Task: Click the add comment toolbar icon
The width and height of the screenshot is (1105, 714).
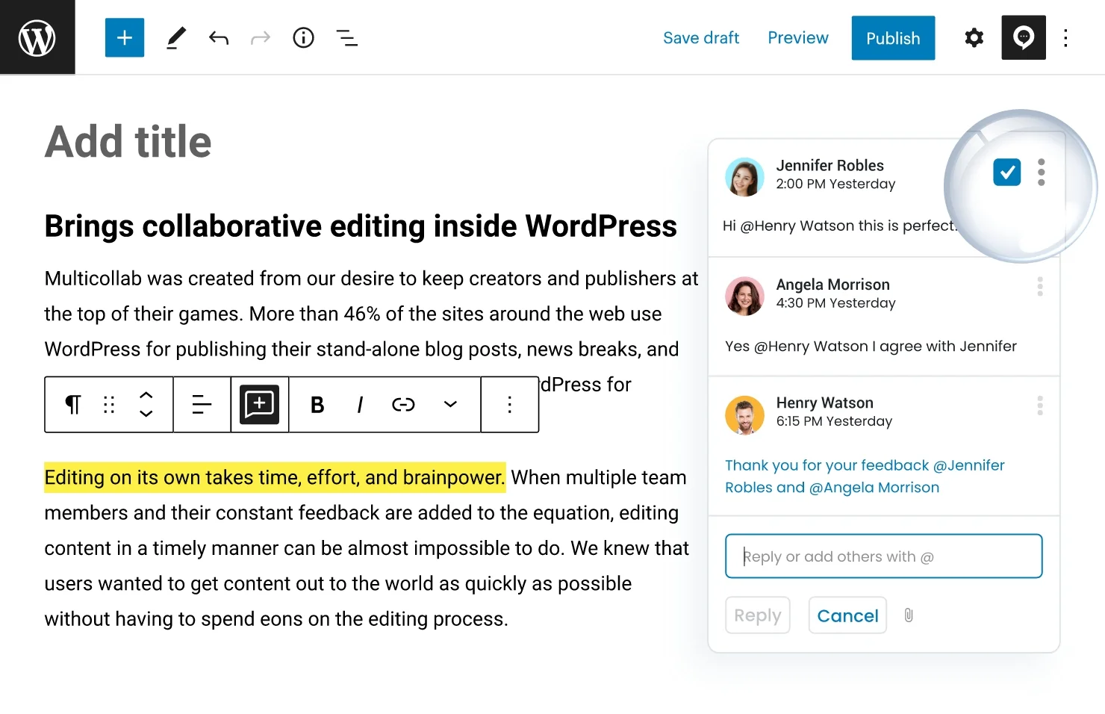Action: click(259, 404)
